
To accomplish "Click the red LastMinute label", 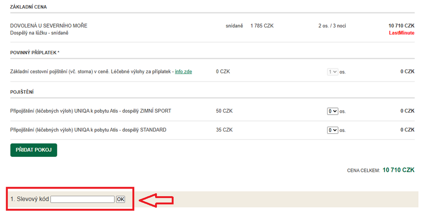I will coord(402,33).
